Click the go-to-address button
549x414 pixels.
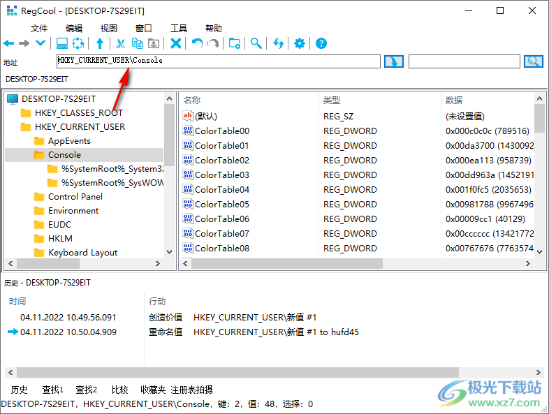point(394,61)
